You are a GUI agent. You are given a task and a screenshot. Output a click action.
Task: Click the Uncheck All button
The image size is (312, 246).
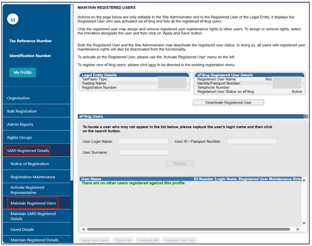pyautogui.click(x=148, y=240)
